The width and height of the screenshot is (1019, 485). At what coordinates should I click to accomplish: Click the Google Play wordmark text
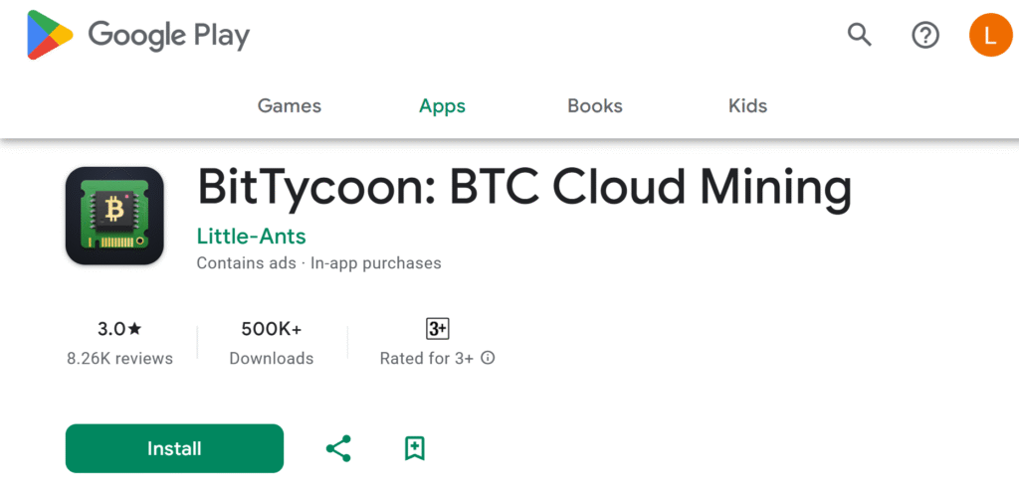(169, 37)
